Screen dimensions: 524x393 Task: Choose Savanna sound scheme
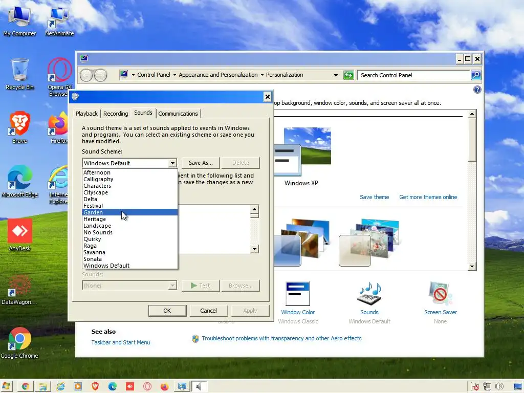tap(130, 252)
